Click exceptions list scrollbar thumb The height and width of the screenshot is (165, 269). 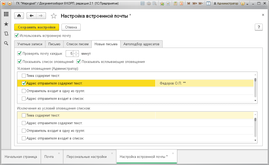tap(255, 119)
